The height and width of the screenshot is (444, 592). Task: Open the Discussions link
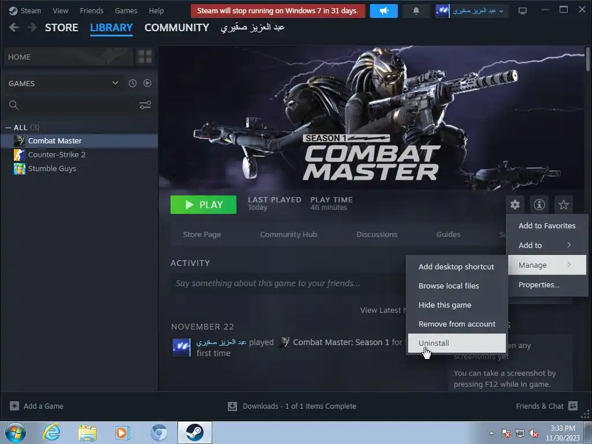(x=377, y=235)
